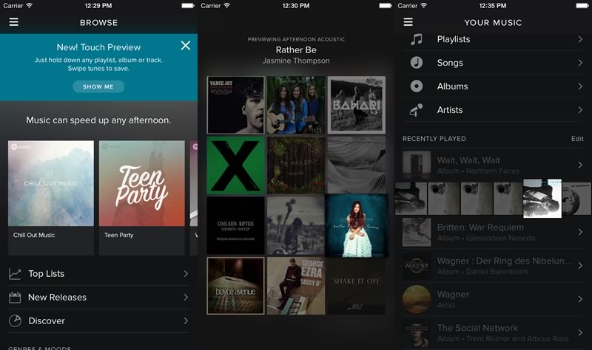Open Albums in Your Music

pyautogui.click(x=494, y=86)
